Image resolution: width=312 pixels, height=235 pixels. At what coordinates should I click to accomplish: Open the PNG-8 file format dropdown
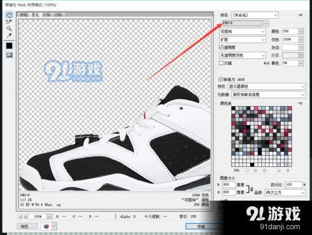pyautogui.click(x=245, y=23)
